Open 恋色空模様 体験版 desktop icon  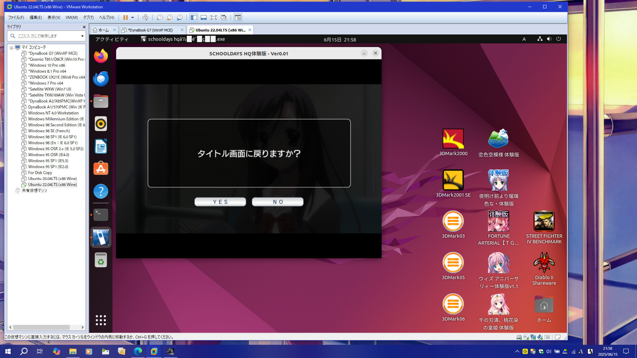pyautogui.click(x=499, y=143)
